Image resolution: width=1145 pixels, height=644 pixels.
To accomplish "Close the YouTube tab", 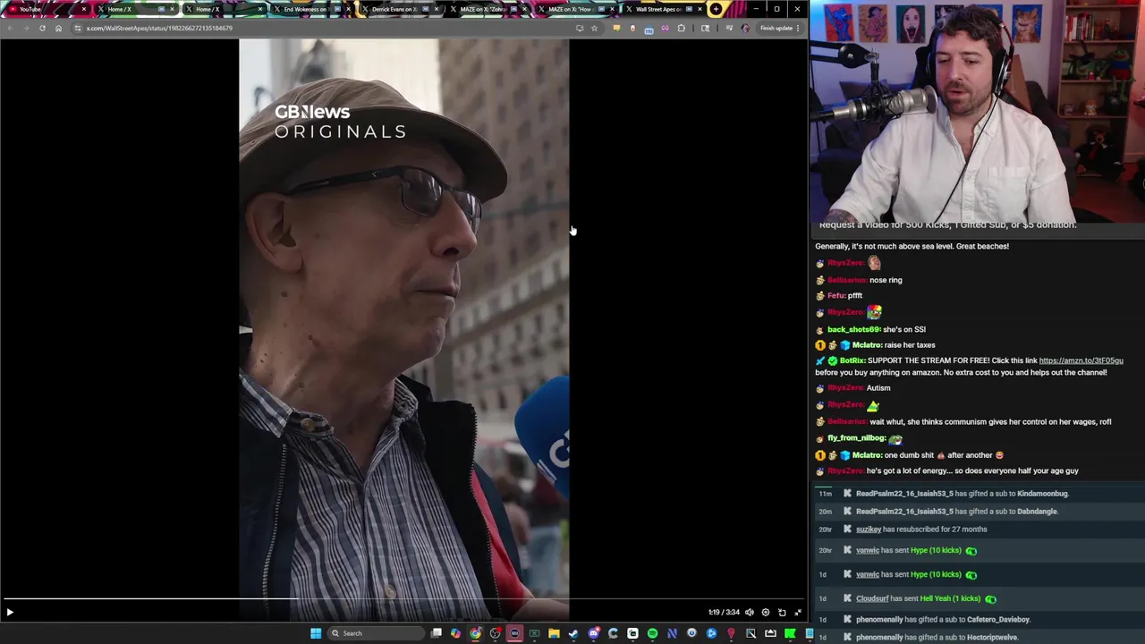I will click(x=84, y=9).
